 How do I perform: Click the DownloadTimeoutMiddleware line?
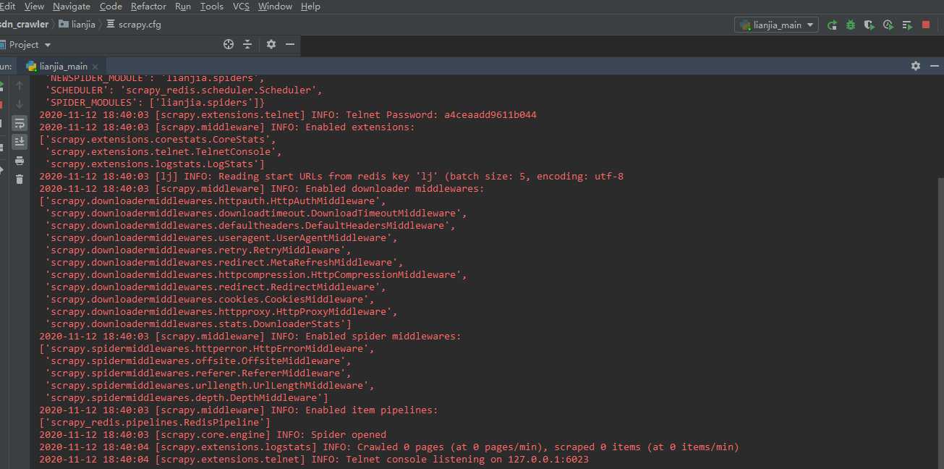click(256, 213)
